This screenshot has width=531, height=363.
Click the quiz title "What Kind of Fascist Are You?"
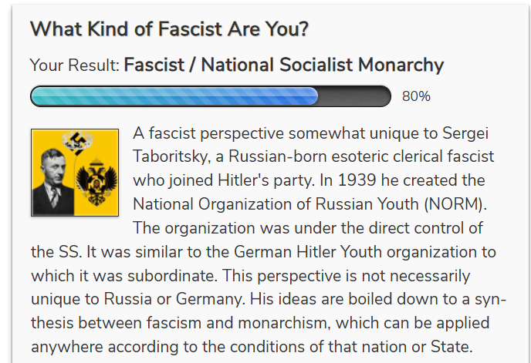tap(169, 30)
